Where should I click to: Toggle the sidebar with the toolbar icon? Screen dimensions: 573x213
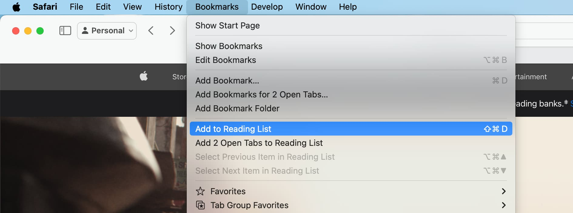[65, 31]
